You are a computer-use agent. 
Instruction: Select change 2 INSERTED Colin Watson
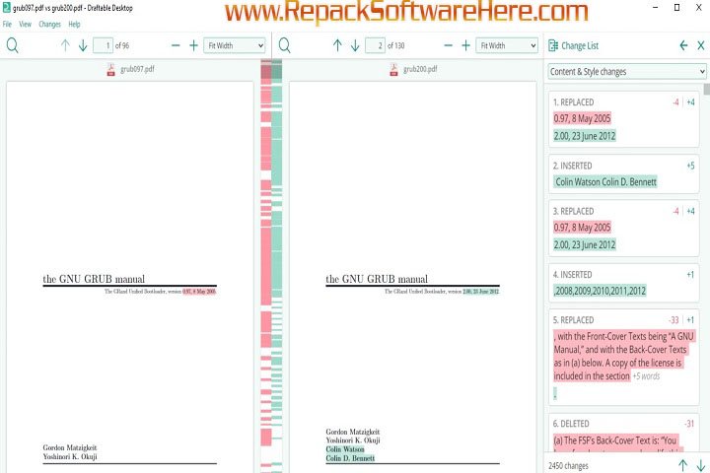[623, 173]
